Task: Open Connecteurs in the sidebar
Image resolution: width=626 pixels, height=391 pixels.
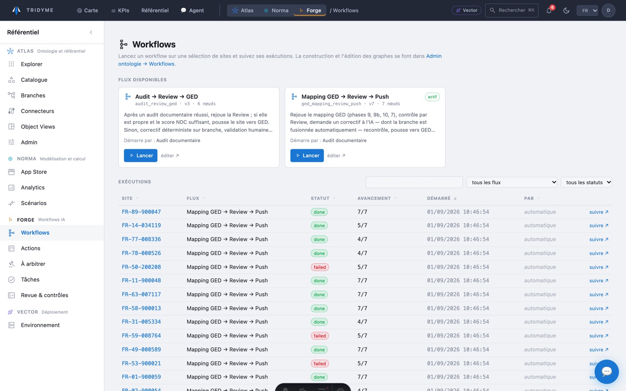Action: [52, 111]
